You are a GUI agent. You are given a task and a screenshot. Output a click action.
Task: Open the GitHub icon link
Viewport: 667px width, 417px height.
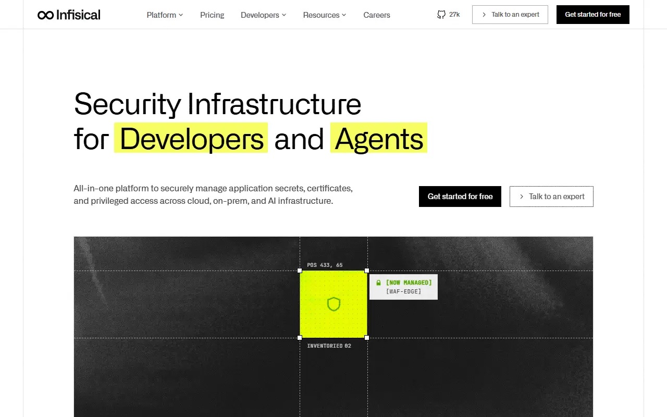tap(441, 15)
